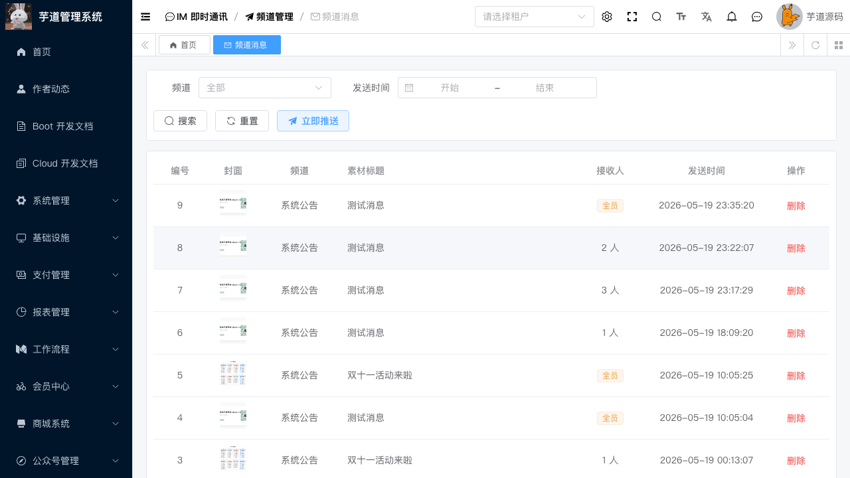Click the 支付管理 money icon
Image resolution: width=850 pixels, height=478 pixels.
tap(21, 275)
